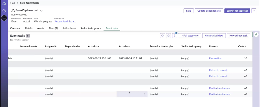Refresh the Event tasks list
Image resolution: width=260 pixels, height=107 pixels.
click(x=162, y=35)
